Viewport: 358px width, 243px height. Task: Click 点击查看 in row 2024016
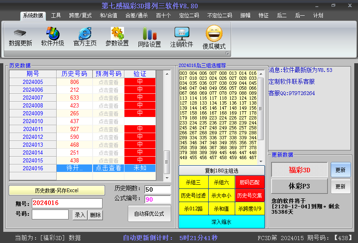tap(108, 168)
